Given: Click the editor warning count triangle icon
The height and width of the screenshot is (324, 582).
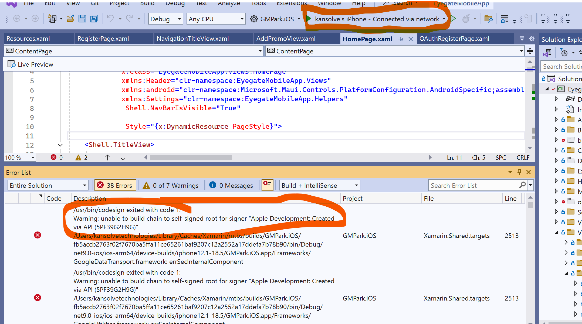Looking at the screenshot, I should [x=78, y=158].
